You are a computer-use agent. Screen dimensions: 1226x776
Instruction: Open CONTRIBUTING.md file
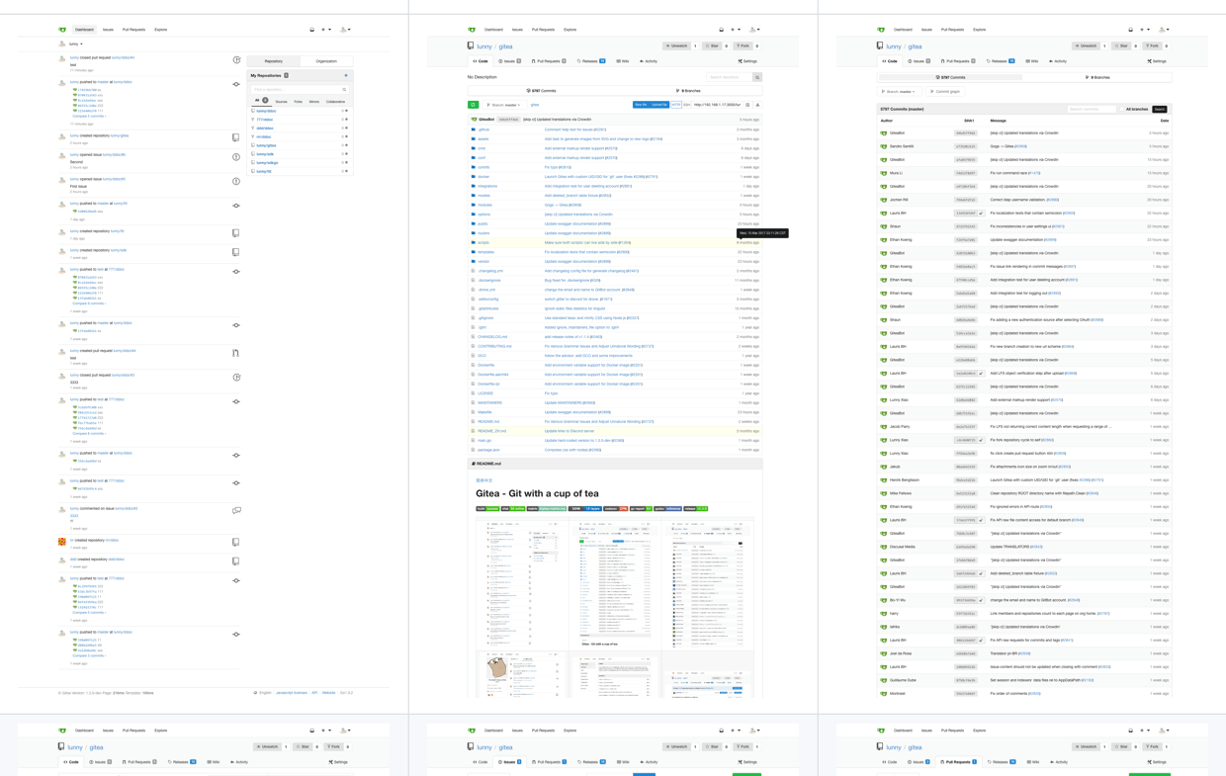pyautogui.click(x=494, y=346)
